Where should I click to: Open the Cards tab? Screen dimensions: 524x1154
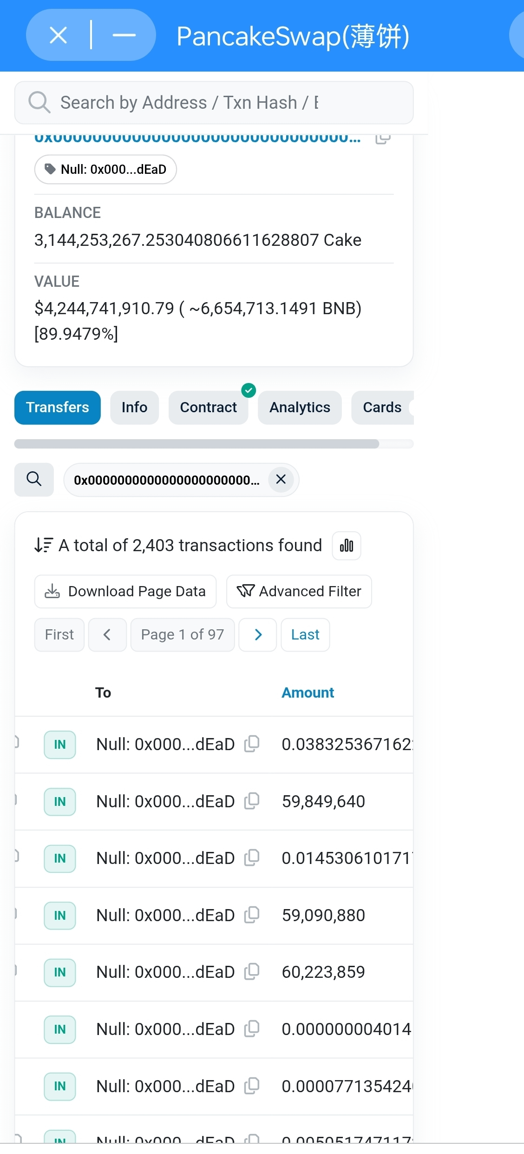click(x=382, y=408)
